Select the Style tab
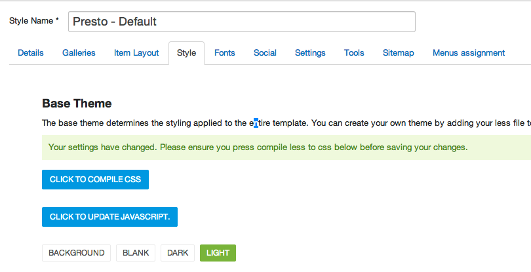 [186, 53]
